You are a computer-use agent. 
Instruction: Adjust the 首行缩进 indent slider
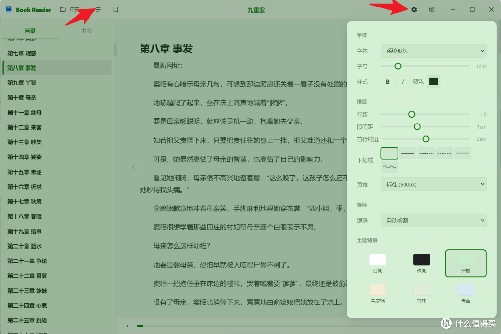pyautogui.click(x=425, y=139)
